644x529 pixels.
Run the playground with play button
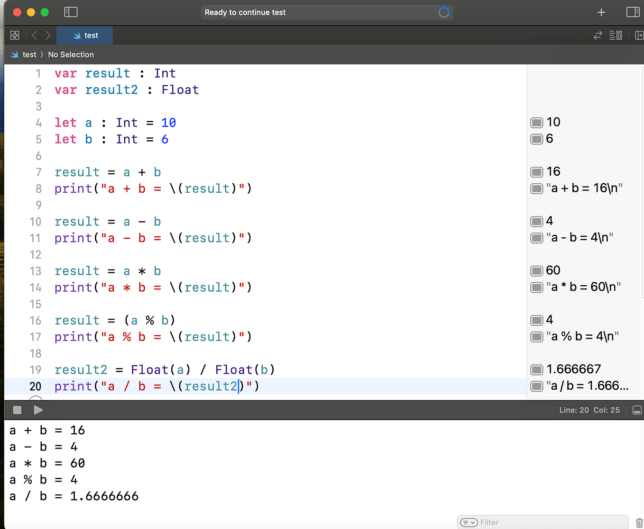click(38, 410)
